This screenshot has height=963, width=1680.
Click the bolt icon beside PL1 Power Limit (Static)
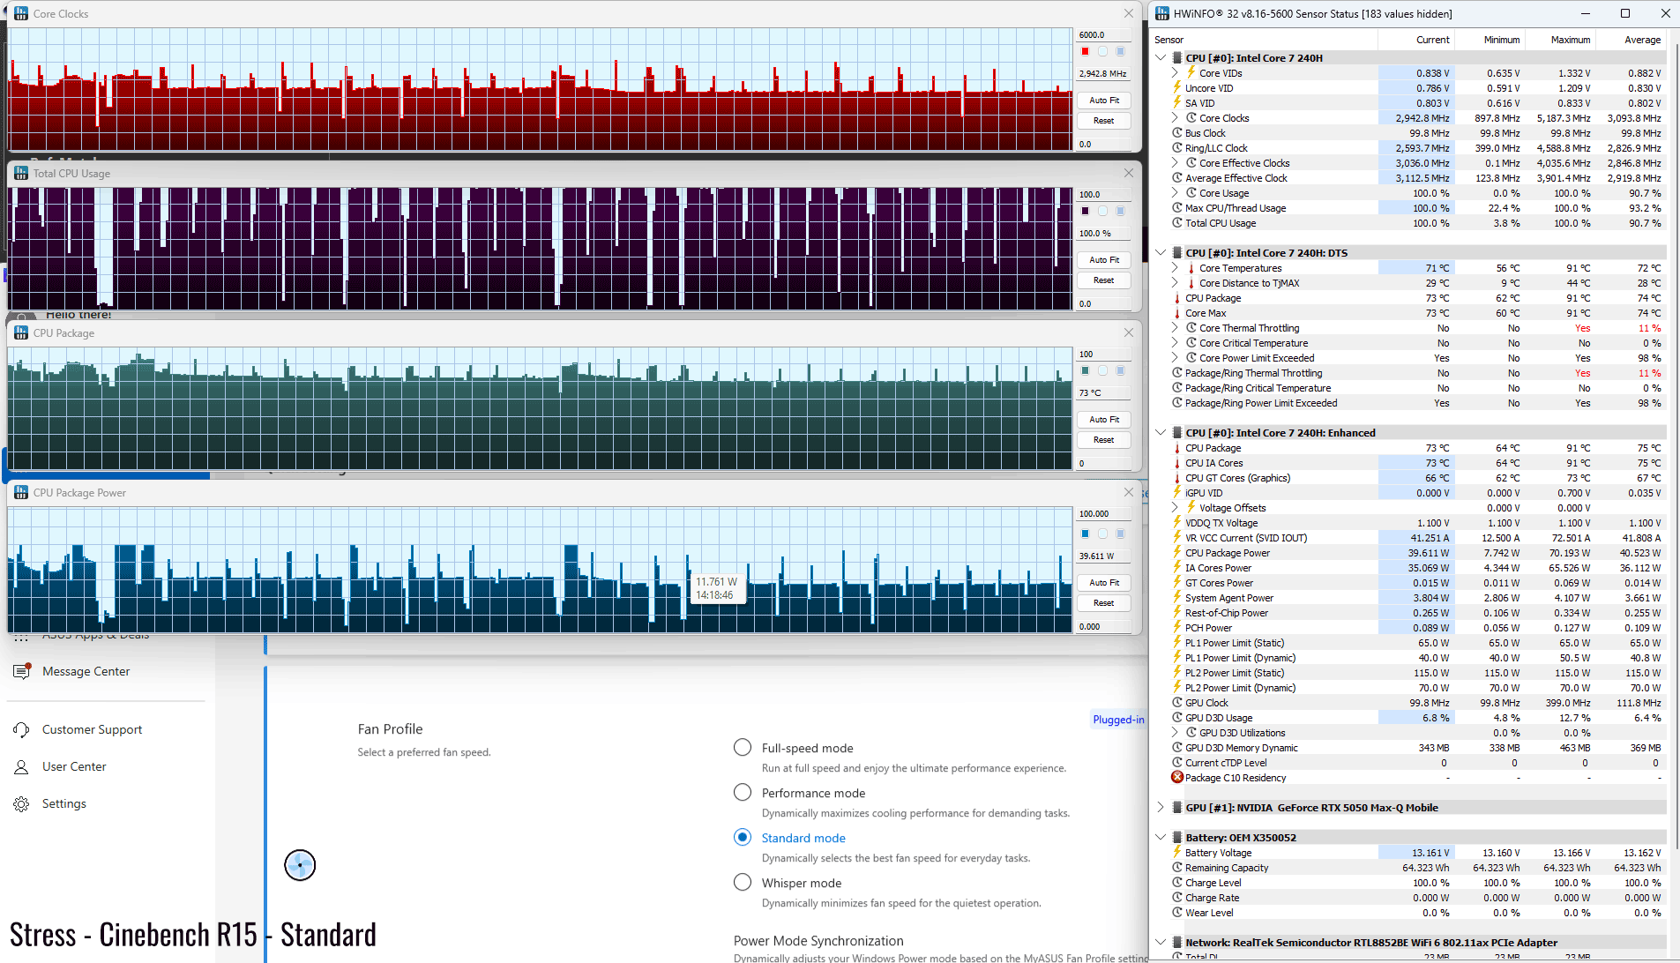[1176, 642]
